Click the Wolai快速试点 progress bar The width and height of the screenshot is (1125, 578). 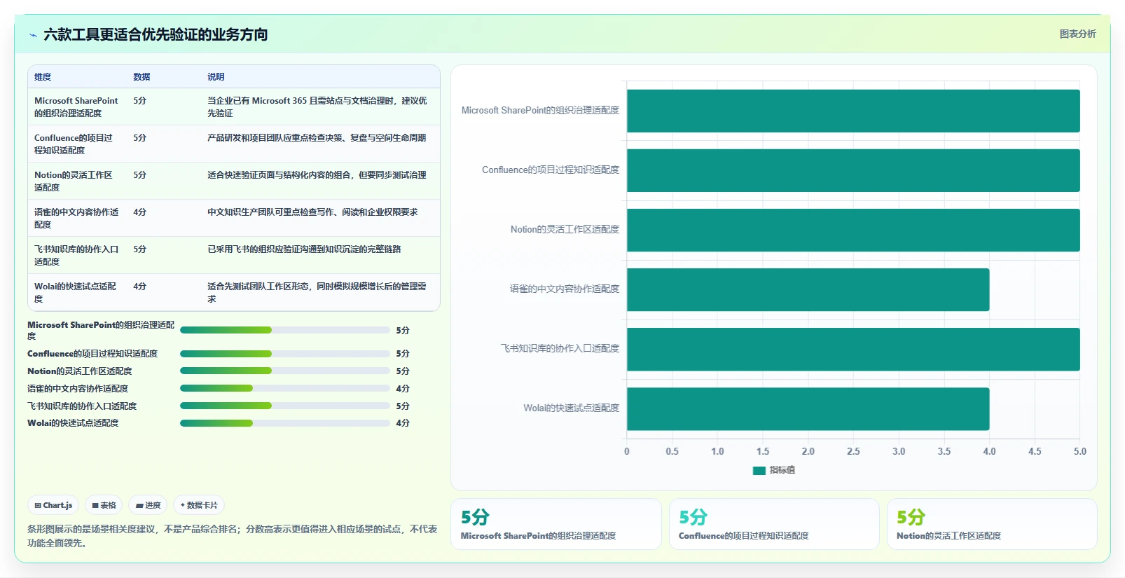pos(285,423)
